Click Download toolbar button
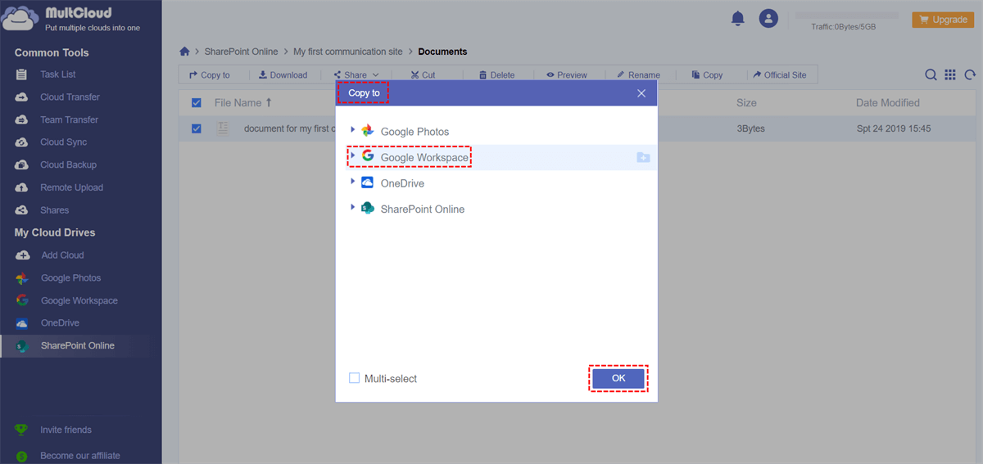This screenshot has width=983, height=464. (x=283, y=74)
